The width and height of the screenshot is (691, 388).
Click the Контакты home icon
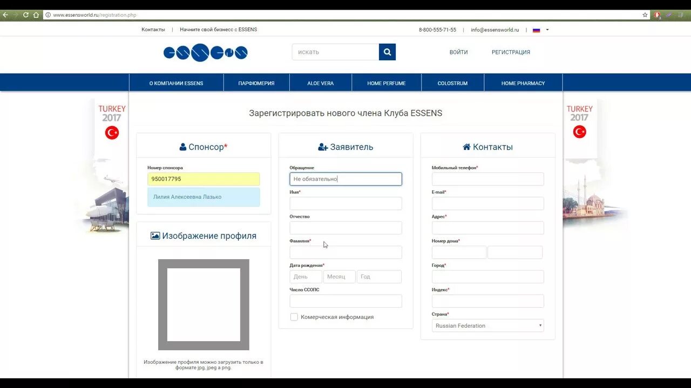tap(466, 147)
